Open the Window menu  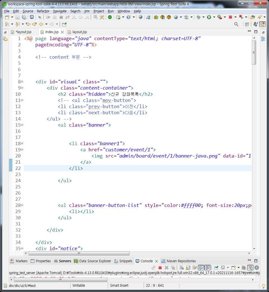coord(124,11)
